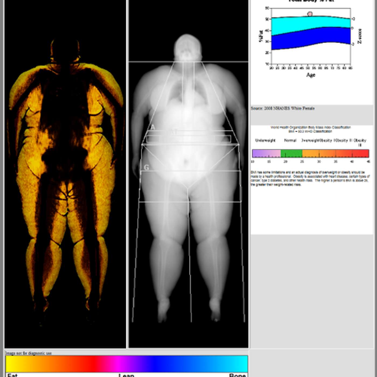Viewport: 377px width, 377px height.
Task: Click the red data point marker on chart
Action: coord(310,14)
